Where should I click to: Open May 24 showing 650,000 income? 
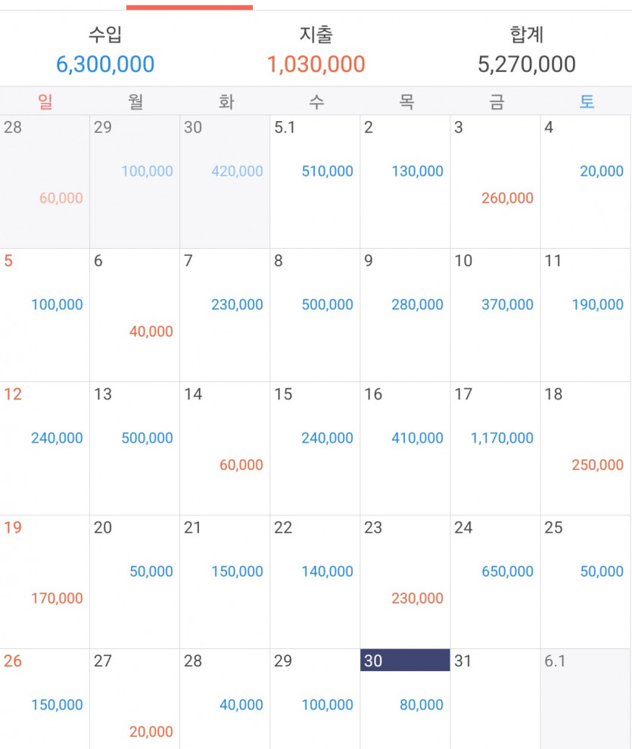(495, 582)
